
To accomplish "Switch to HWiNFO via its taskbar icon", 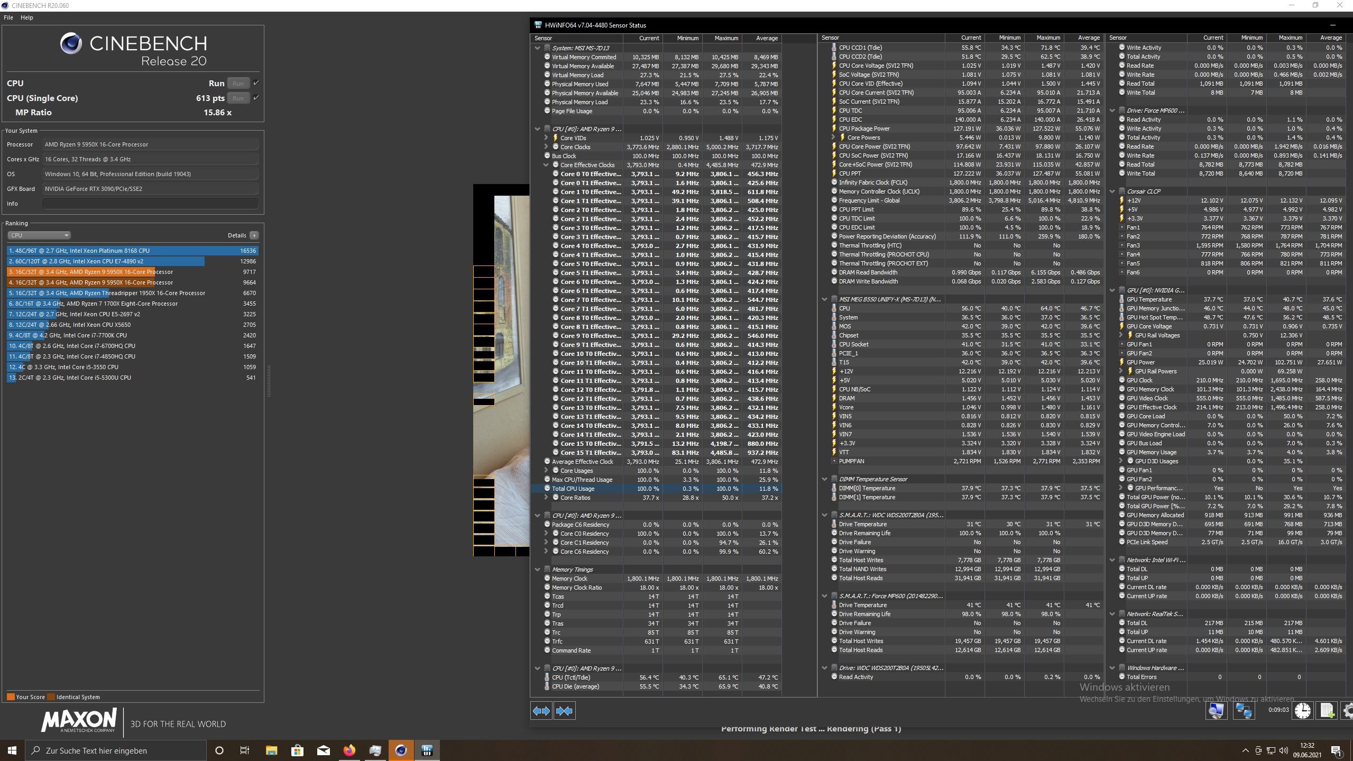I will tap(427, 750).
